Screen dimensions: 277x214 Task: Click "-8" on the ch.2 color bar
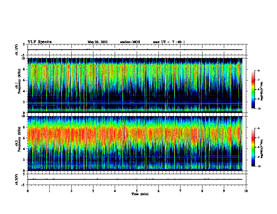tap(258, 147)
